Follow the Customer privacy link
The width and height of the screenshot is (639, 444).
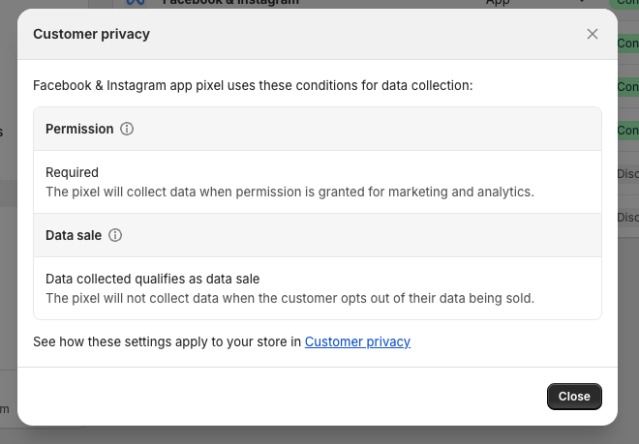[357, 341]
